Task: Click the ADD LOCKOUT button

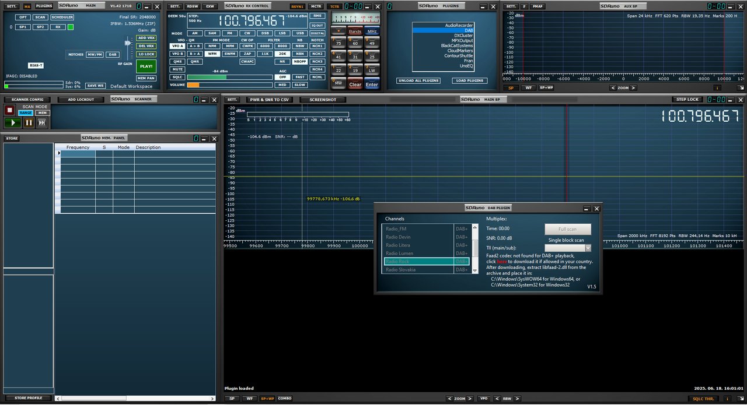Action: click(81, 100)
